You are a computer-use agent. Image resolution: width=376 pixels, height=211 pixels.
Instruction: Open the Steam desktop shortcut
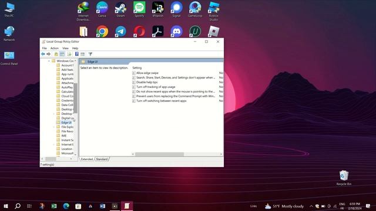120,9
